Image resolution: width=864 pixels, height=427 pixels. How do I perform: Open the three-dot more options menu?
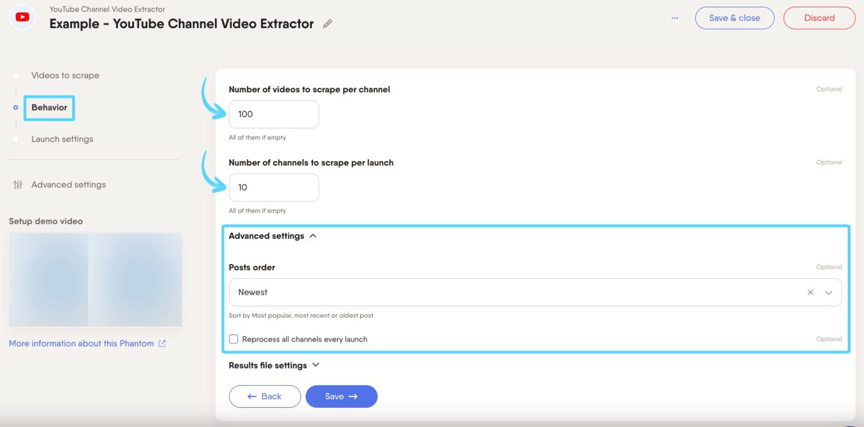[x=675, y=18]
